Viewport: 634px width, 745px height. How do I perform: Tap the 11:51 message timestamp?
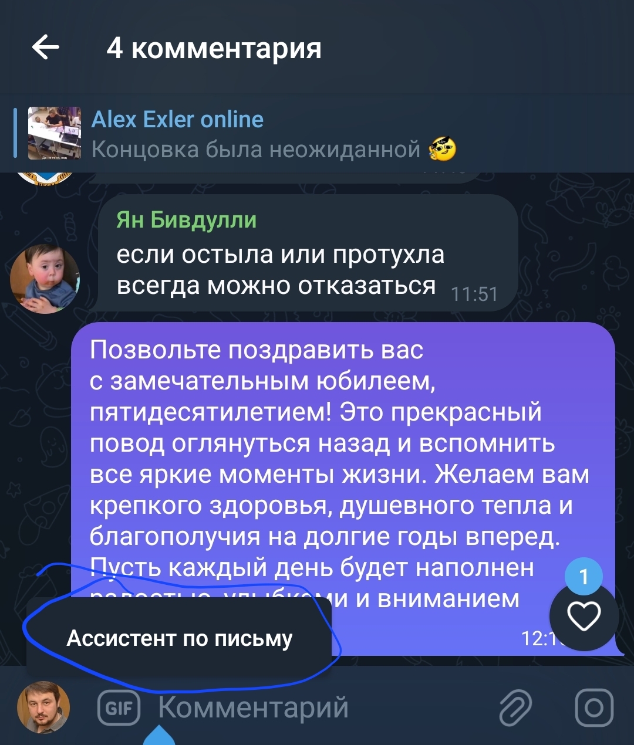(x=474, y=294)
